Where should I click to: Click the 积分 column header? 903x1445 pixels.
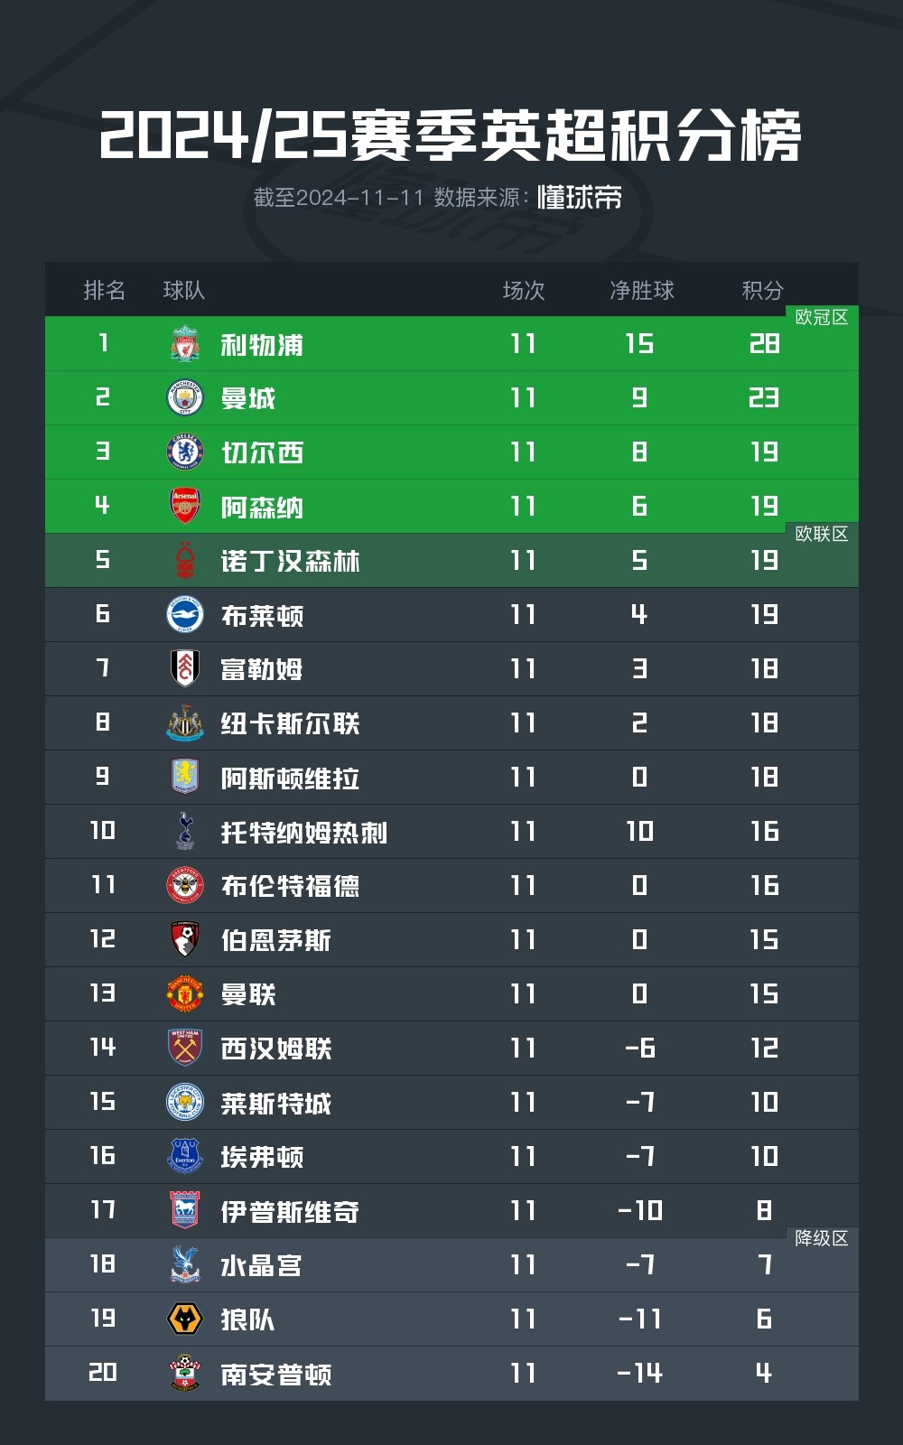pyautogui.click(x=762, y=290)
